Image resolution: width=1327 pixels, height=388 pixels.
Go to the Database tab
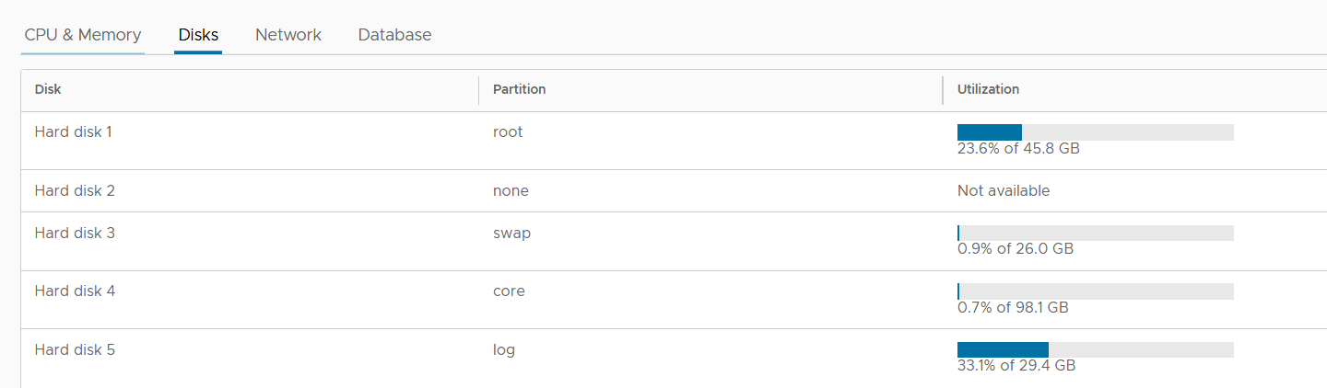(394, 35)
